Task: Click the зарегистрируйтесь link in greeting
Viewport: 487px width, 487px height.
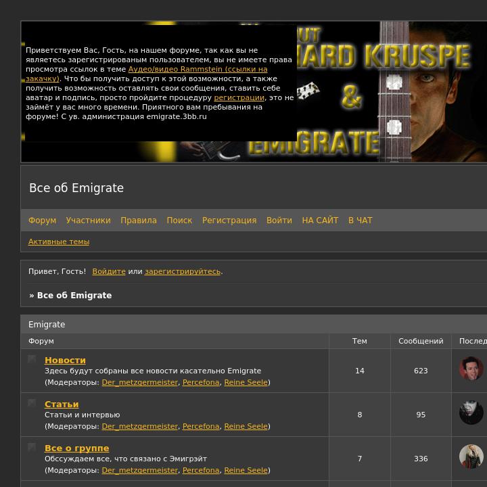Action: (183, 271)
